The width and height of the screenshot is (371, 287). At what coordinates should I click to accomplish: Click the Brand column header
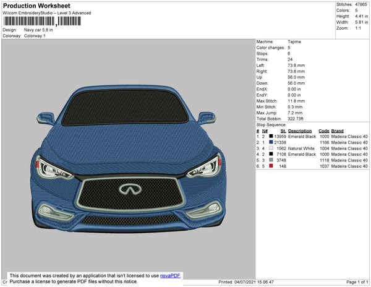337,131
